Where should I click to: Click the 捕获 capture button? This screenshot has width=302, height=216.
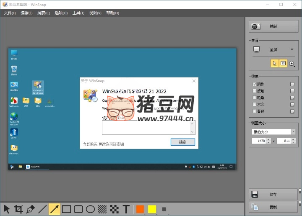click(273, 26)
